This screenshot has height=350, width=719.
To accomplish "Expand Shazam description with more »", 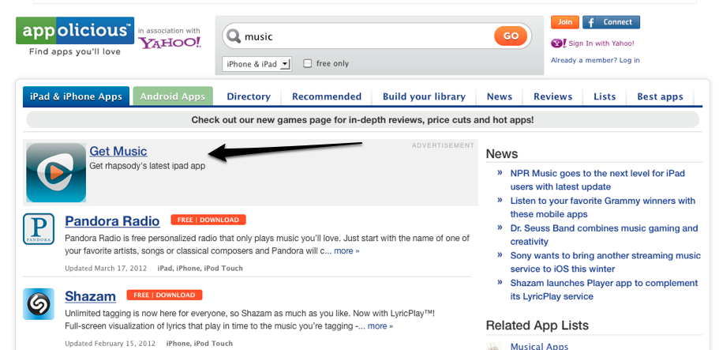I will [x=380, y=326].
